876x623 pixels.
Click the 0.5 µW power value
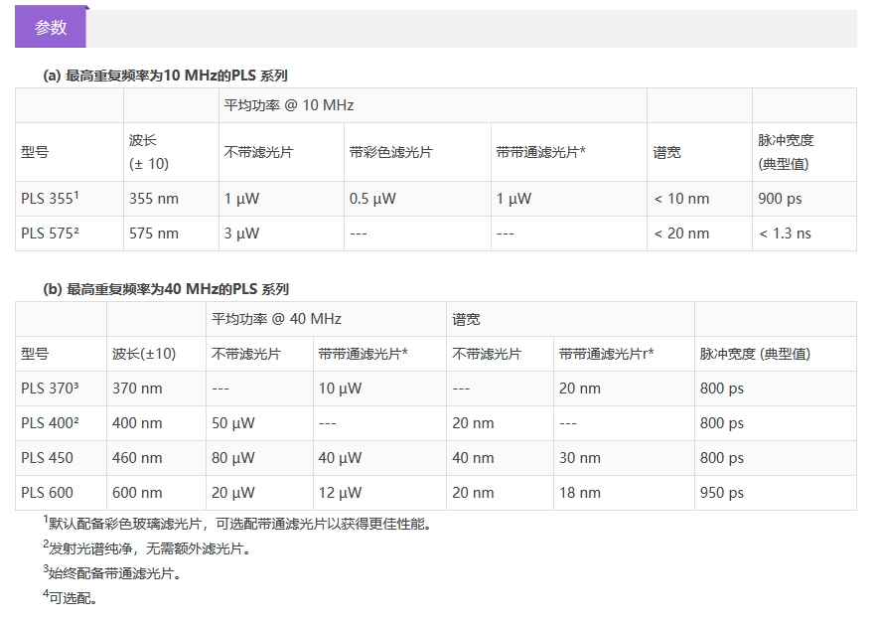(x=372, y=199)
